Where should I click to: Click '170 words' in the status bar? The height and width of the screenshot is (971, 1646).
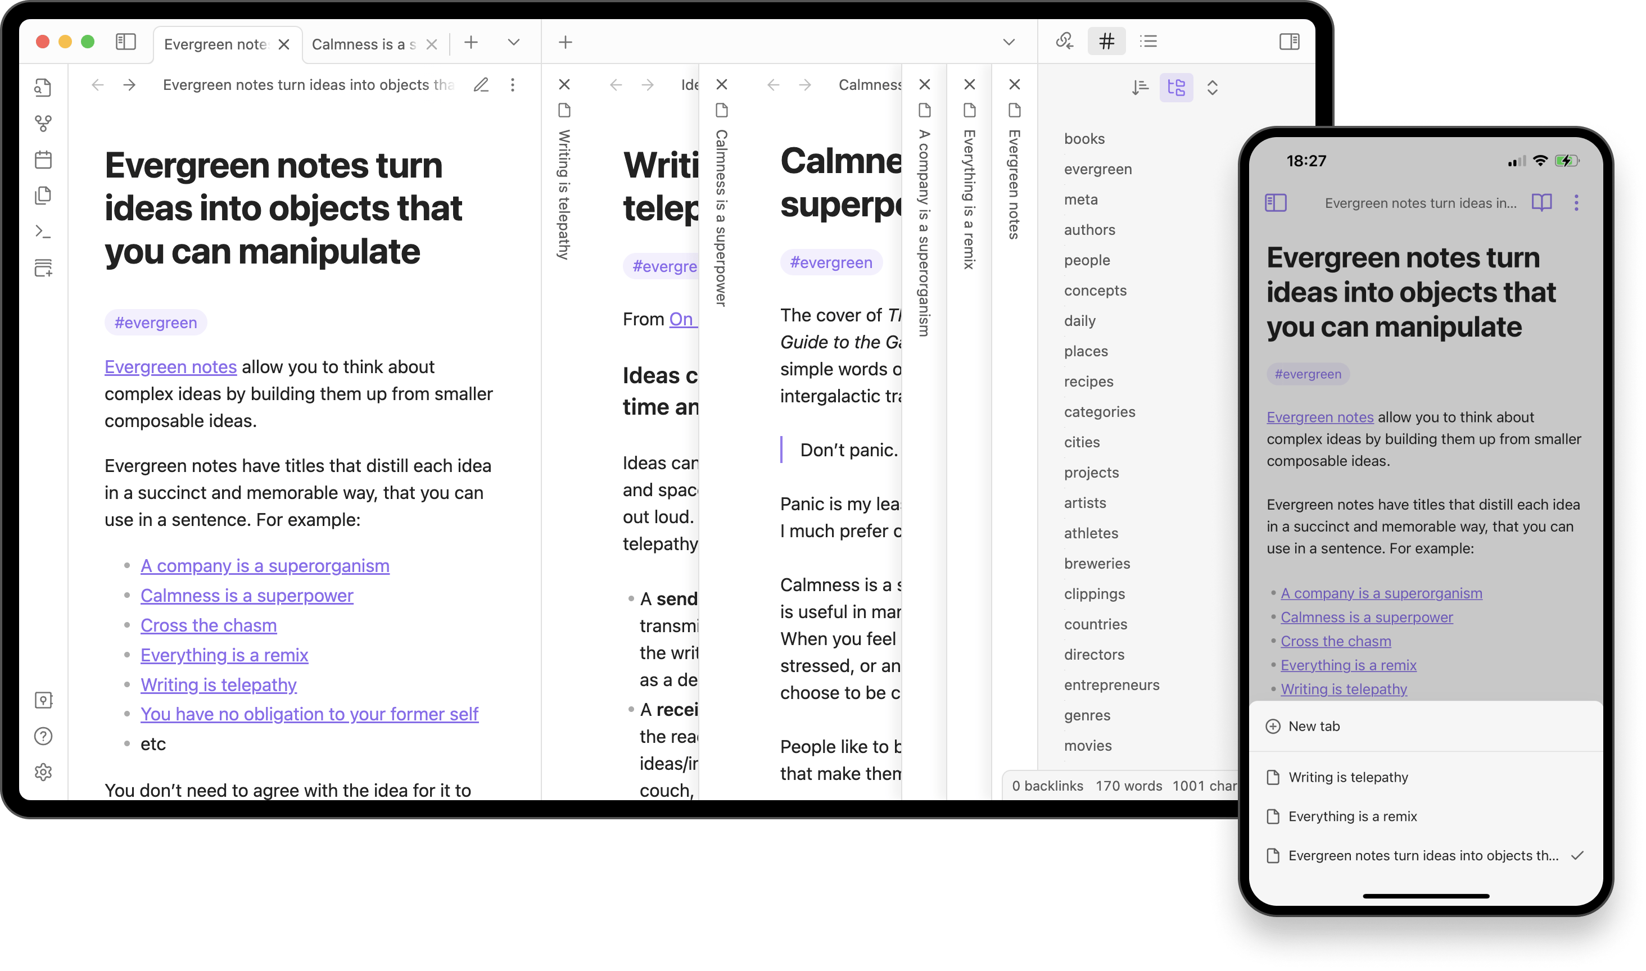(x=1129, y=786)
